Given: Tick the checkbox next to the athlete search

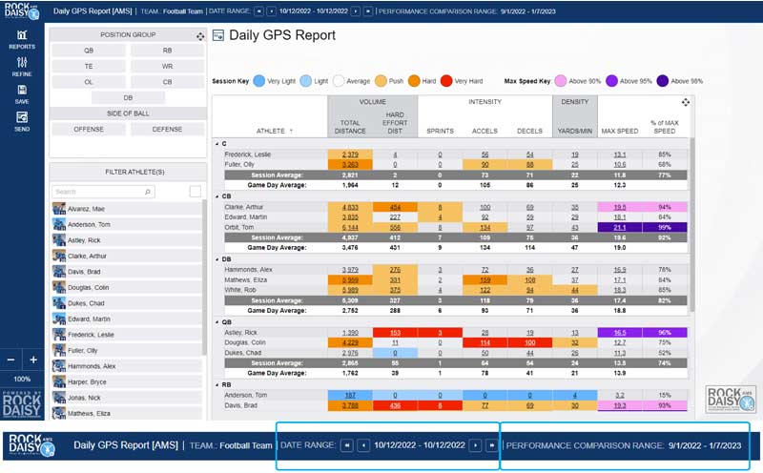Looking at the screenshot, I should tap(196, 192).
